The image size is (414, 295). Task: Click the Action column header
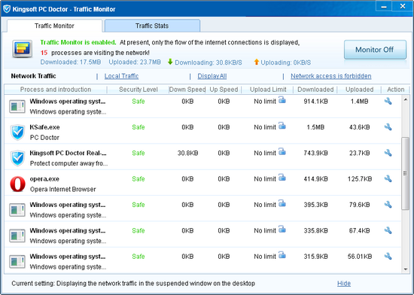click(x=395, y=90)
